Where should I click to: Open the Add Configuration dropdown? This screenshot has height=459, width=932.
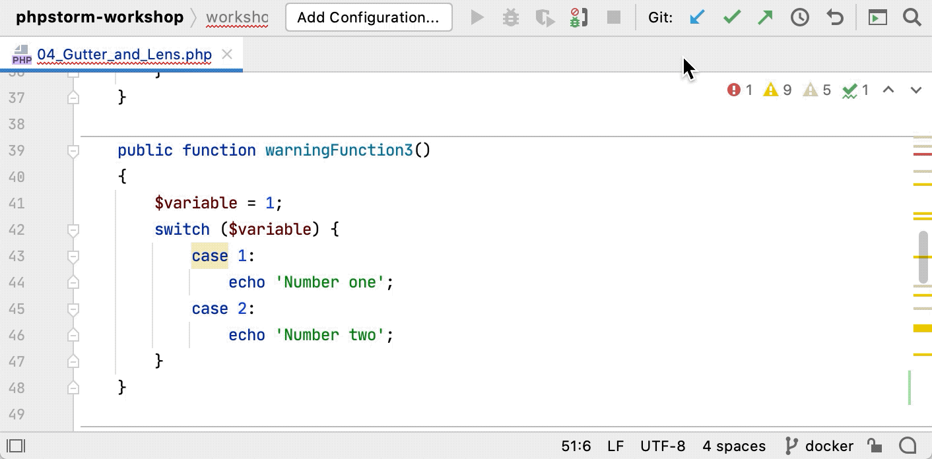(368, 17)
